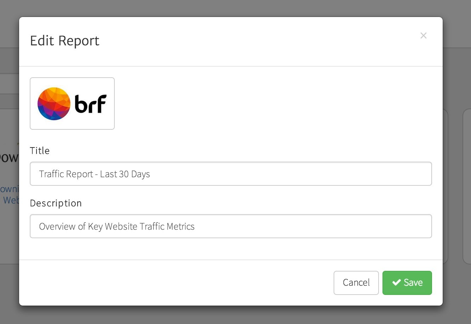Select the colorful circular brf brand icon
The width and height of the screenshot is (471, 324).
click(x=53, y=103)
